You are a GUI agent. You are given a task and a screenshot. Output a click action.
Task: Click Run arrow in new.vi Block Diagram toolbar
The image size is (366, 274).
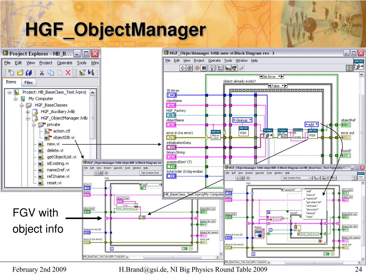click(183, 68)
